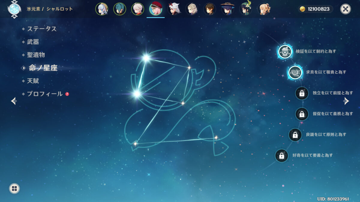Select Wanderer's avatar with the wide hat
Screen dimensions: 360x202
[x=228, y=9]
